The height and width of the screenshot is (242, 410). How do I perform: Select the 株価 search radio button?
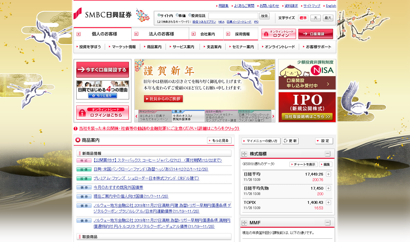177,15
